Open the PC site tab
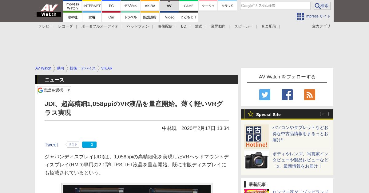The height and width of the screenshot is (193, 369). (x=111, y=6)
